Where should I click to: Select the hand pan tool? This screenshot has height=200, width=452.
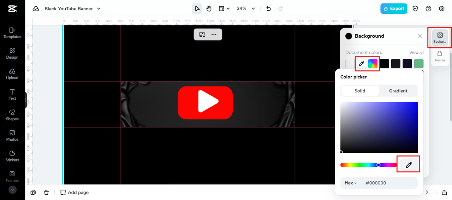(209, 9)
